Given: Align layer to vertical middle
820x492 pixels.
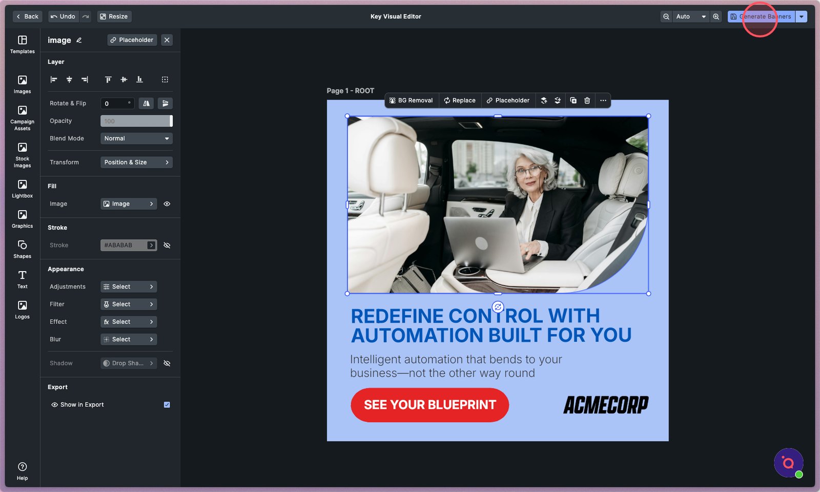Looking at the screenshot, I should pos(124,79).
